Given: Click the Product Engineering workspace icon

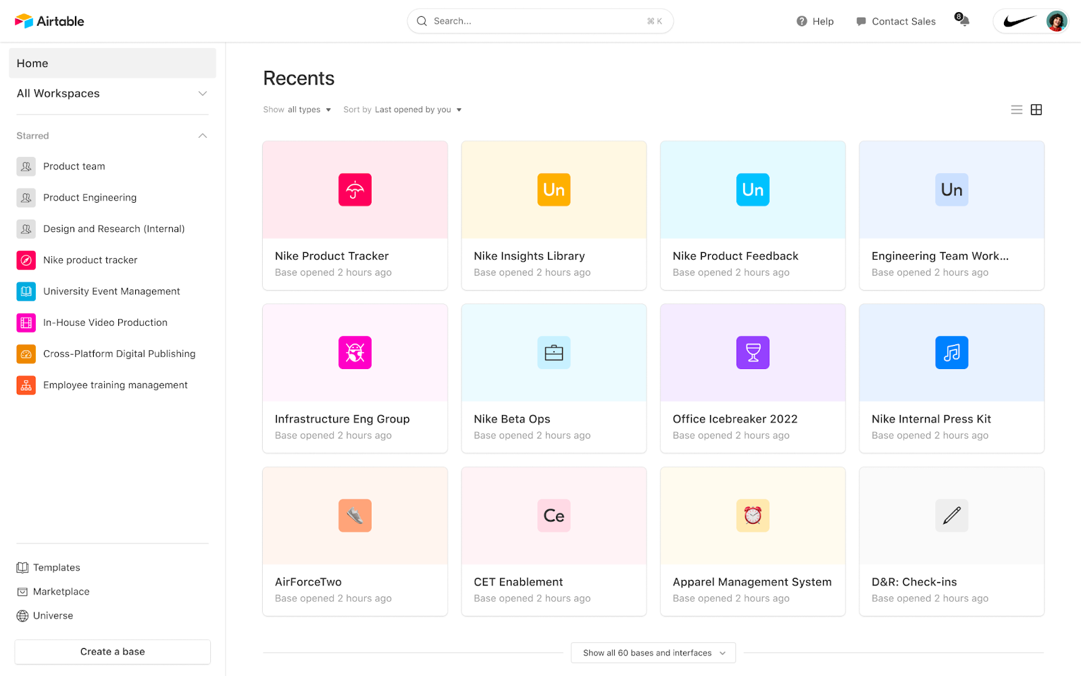Looking at the screenshot, I should click(26, 197).
